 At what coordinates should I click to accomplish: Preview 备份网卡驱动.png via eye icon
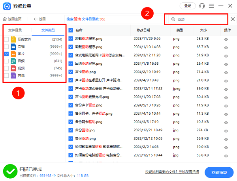click(226, 123)
